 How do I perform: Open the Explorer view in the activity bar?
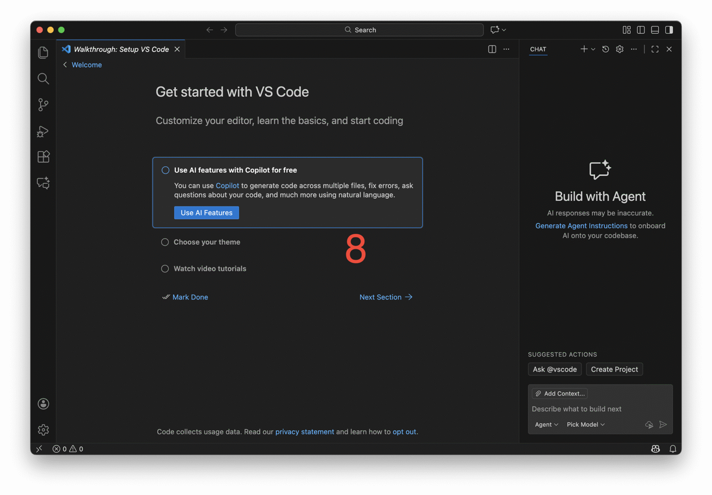click(43, 52)
